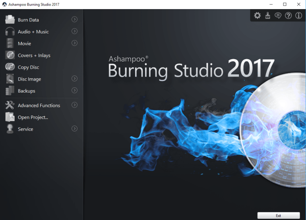Image resolution: width=306 pixels, height=220 pixels.
Task: Select the Covers + Inlays menu entry
Action: [34, 56]
